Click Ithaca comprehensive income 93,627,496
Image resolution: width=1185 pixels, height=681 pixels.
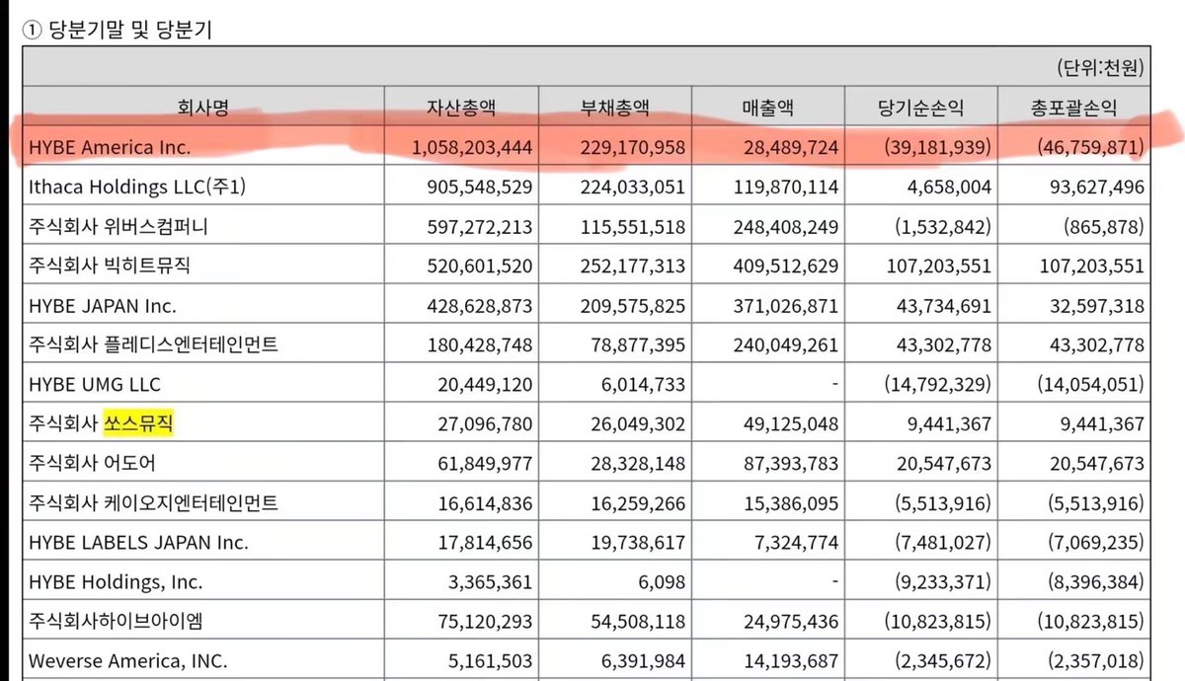[x=1096, y=188]
